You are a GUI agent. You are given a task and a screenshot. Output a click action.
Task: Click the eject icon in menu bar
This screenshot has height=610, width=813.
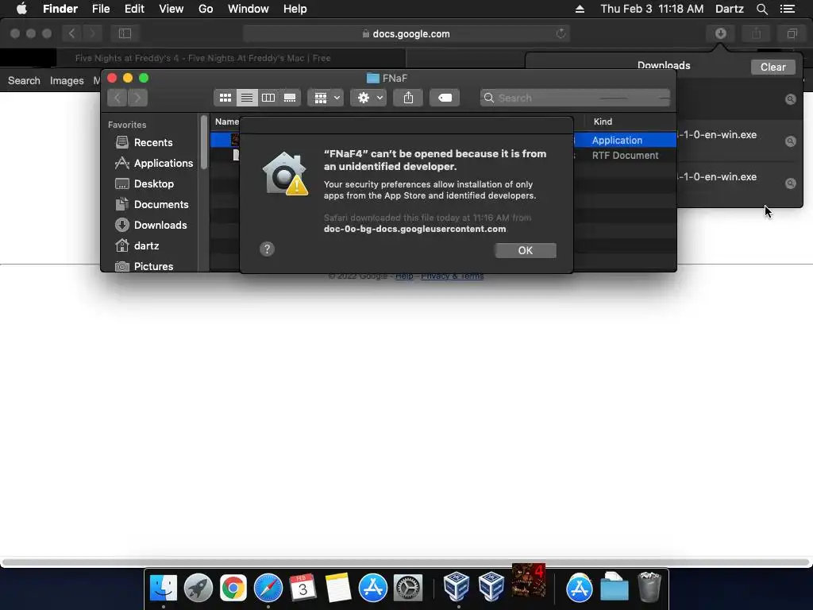(580, 9)
